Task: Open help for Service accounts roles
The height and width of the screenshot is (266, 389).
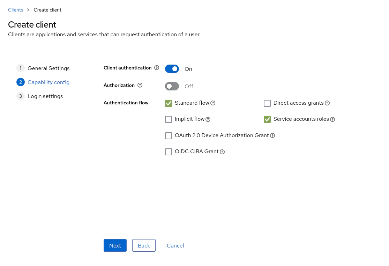Action: point(332,119)
